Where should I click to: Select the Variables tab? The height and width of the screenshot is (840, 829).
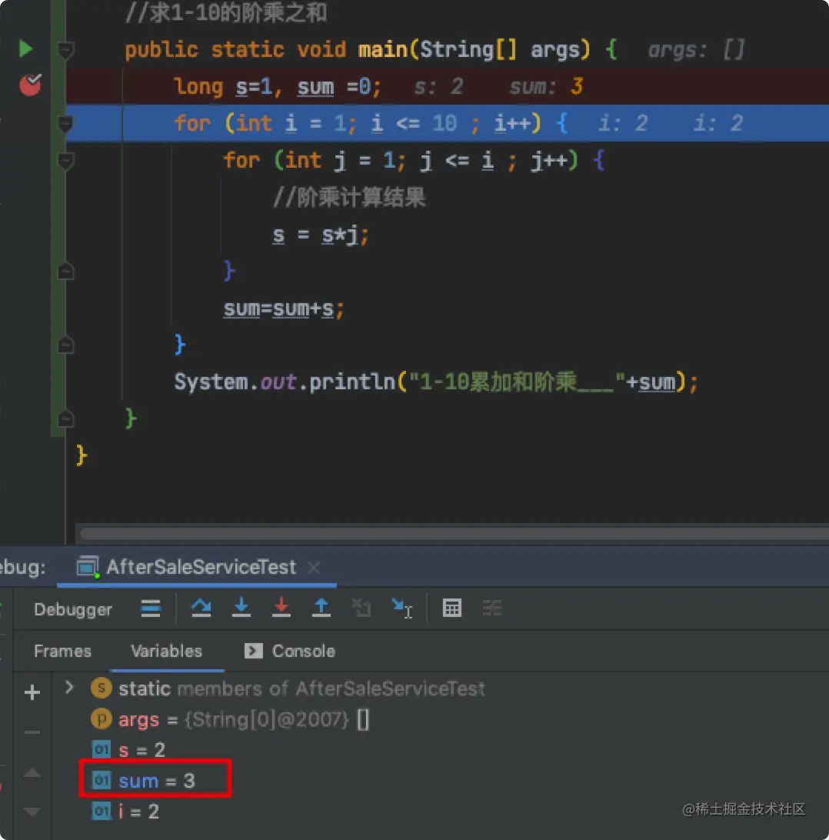pyautogui.click(x=167, y=651)
